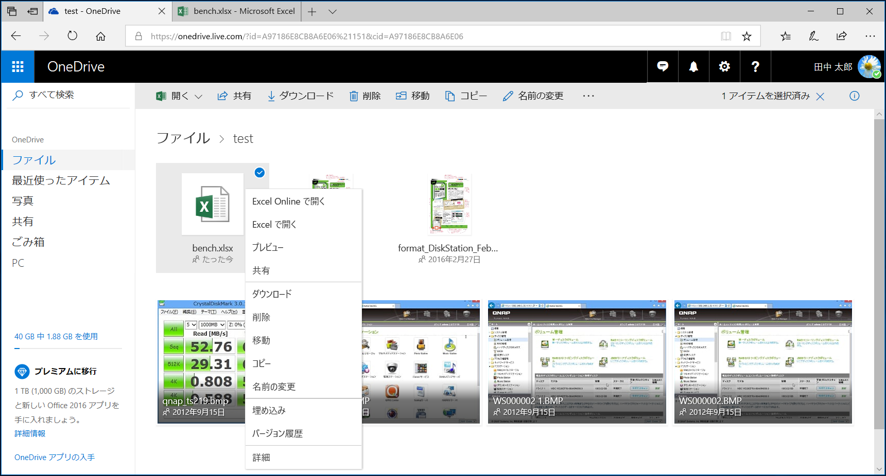Click the 詳細情報 link under premium offer
This screenshot has width=886, height=476.
click(x=29, y=433)
